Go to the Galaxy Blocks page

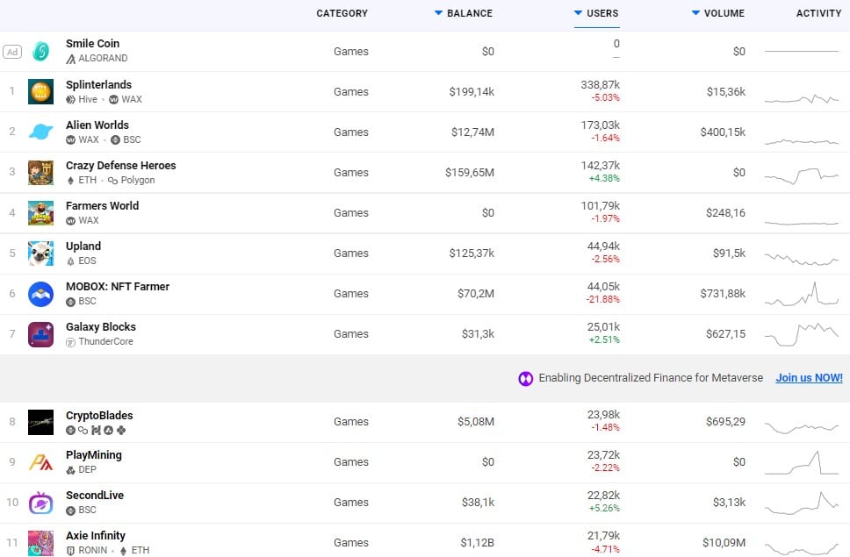coord(101,327)
